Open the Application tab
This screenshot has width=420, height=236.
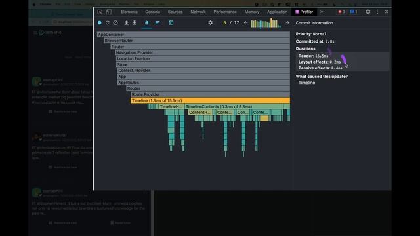coord(277,12)
